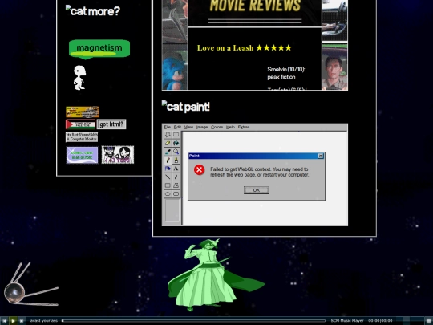The height and width of the screenshot is (325, 433).
Task: Click the purple 'comic sans' font stamp
Action: click(82, 155)
